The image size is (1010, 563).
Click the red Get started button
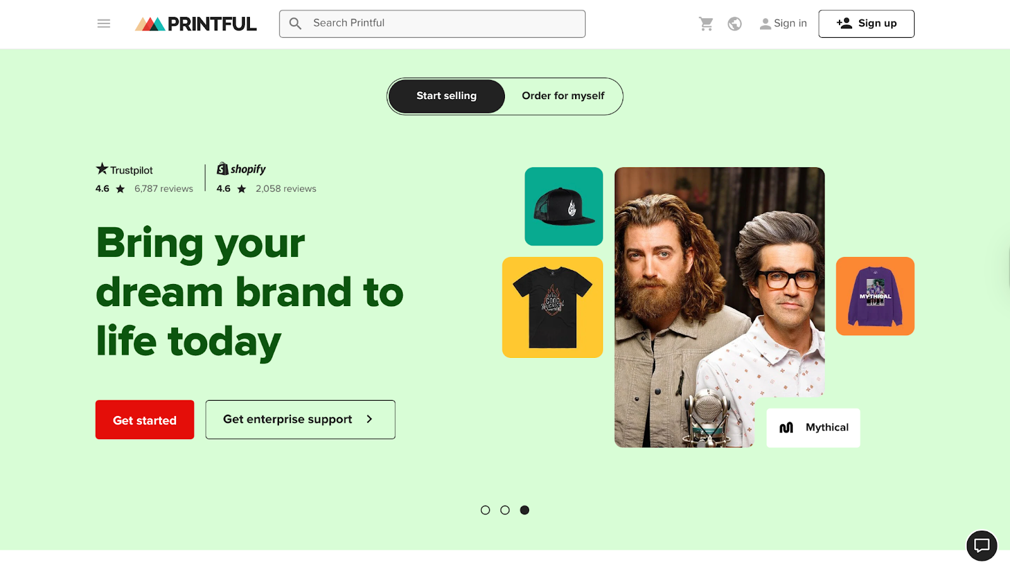(145, 420)
